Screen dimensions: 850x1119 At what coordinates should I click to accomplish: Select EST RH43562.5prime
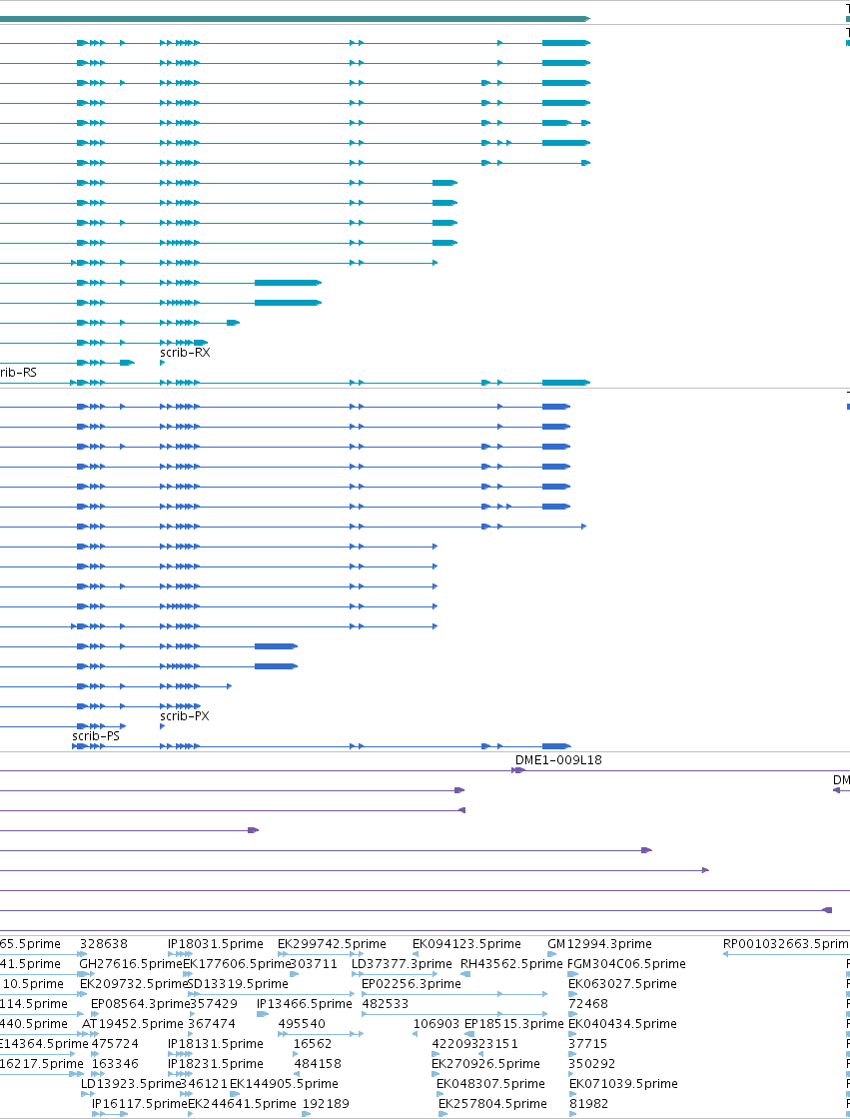pos(511,964)
